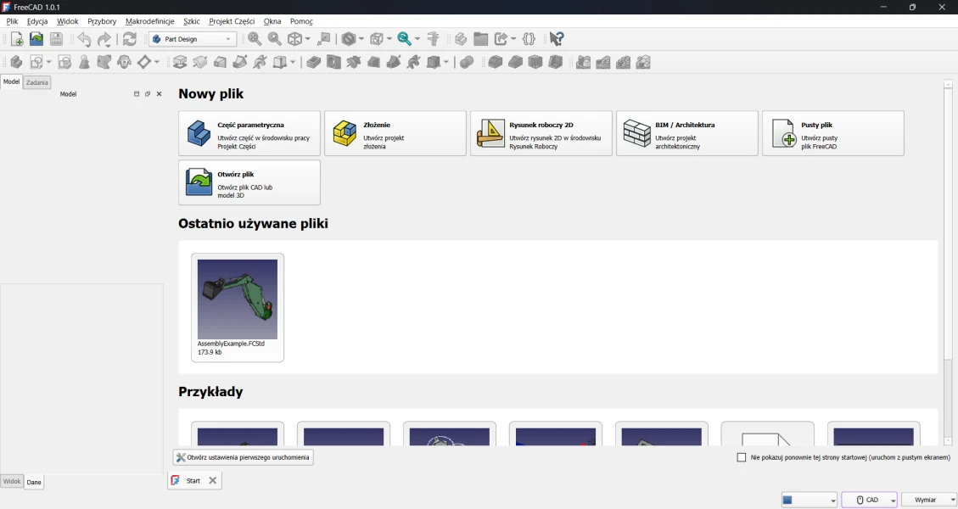958x509 pixels.
Task: Check 'Nie pokazuj ponownie tej strony startowej'
Action: click(x=742, y=457)
